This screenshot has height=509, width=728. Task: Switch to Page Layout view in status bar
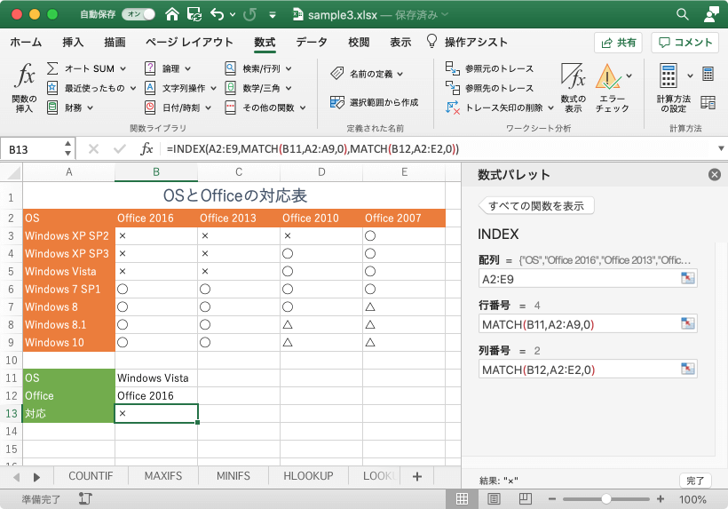coord(494,499)
